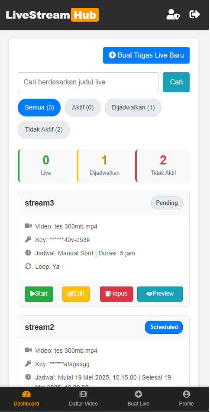Click the video camera icon in stream2 card
This screenshot has height=412, width=210.
pyautogui.click(x=28, y=350)
